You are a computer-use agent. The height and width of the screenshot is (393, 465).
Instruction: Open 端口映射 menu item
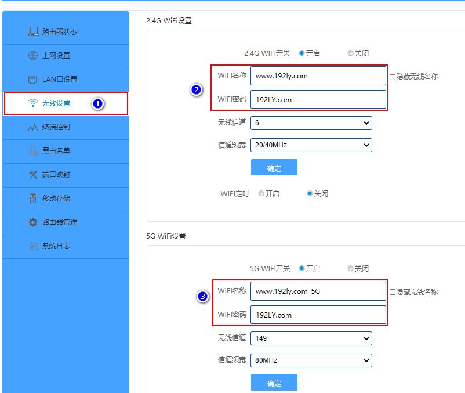(66, 175)
